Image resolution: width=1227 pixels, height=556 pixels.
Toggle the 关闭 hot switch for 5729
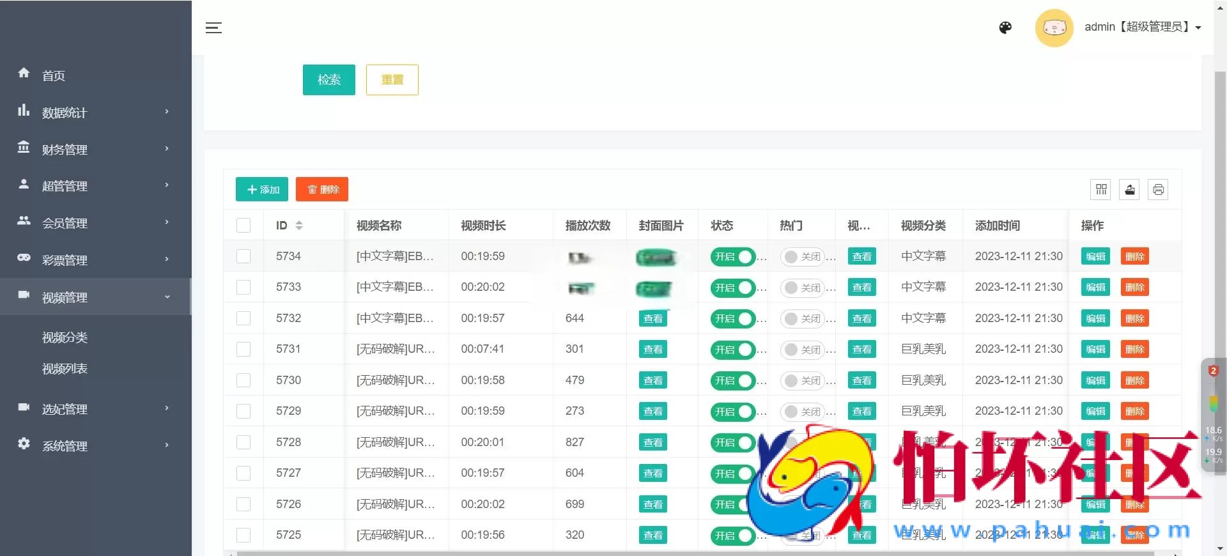click(x=803, y=412)
